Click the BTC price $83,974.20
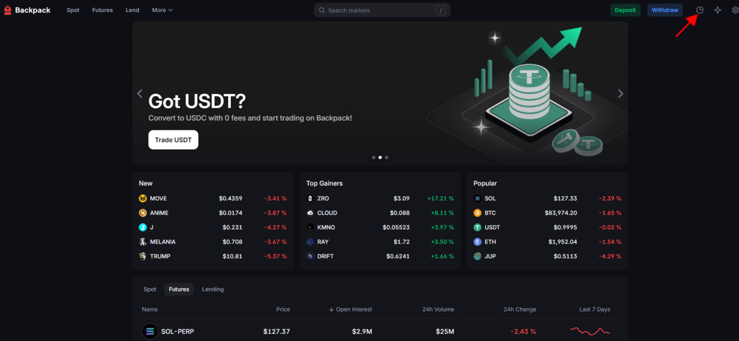 coord(561,213)
